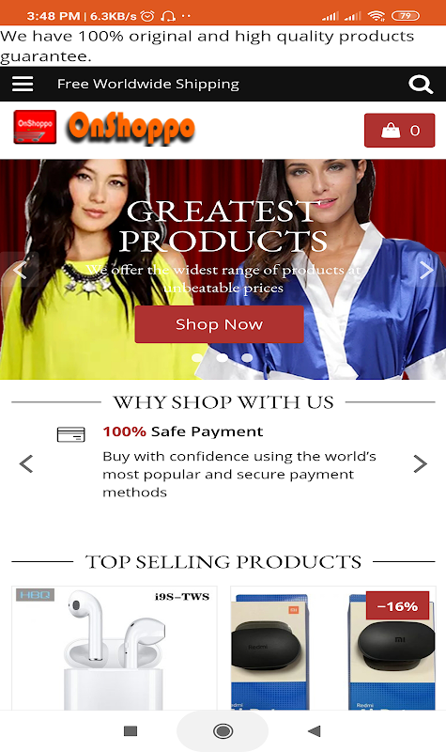
Task: Open the Redmi earbuds product image
Action: [x=333, y=648]
